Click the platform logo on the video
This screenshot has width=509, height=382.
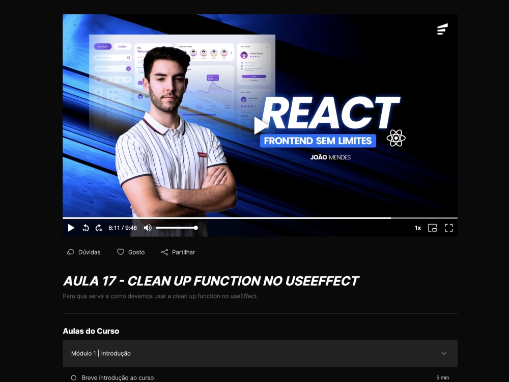tap(442, 29)
